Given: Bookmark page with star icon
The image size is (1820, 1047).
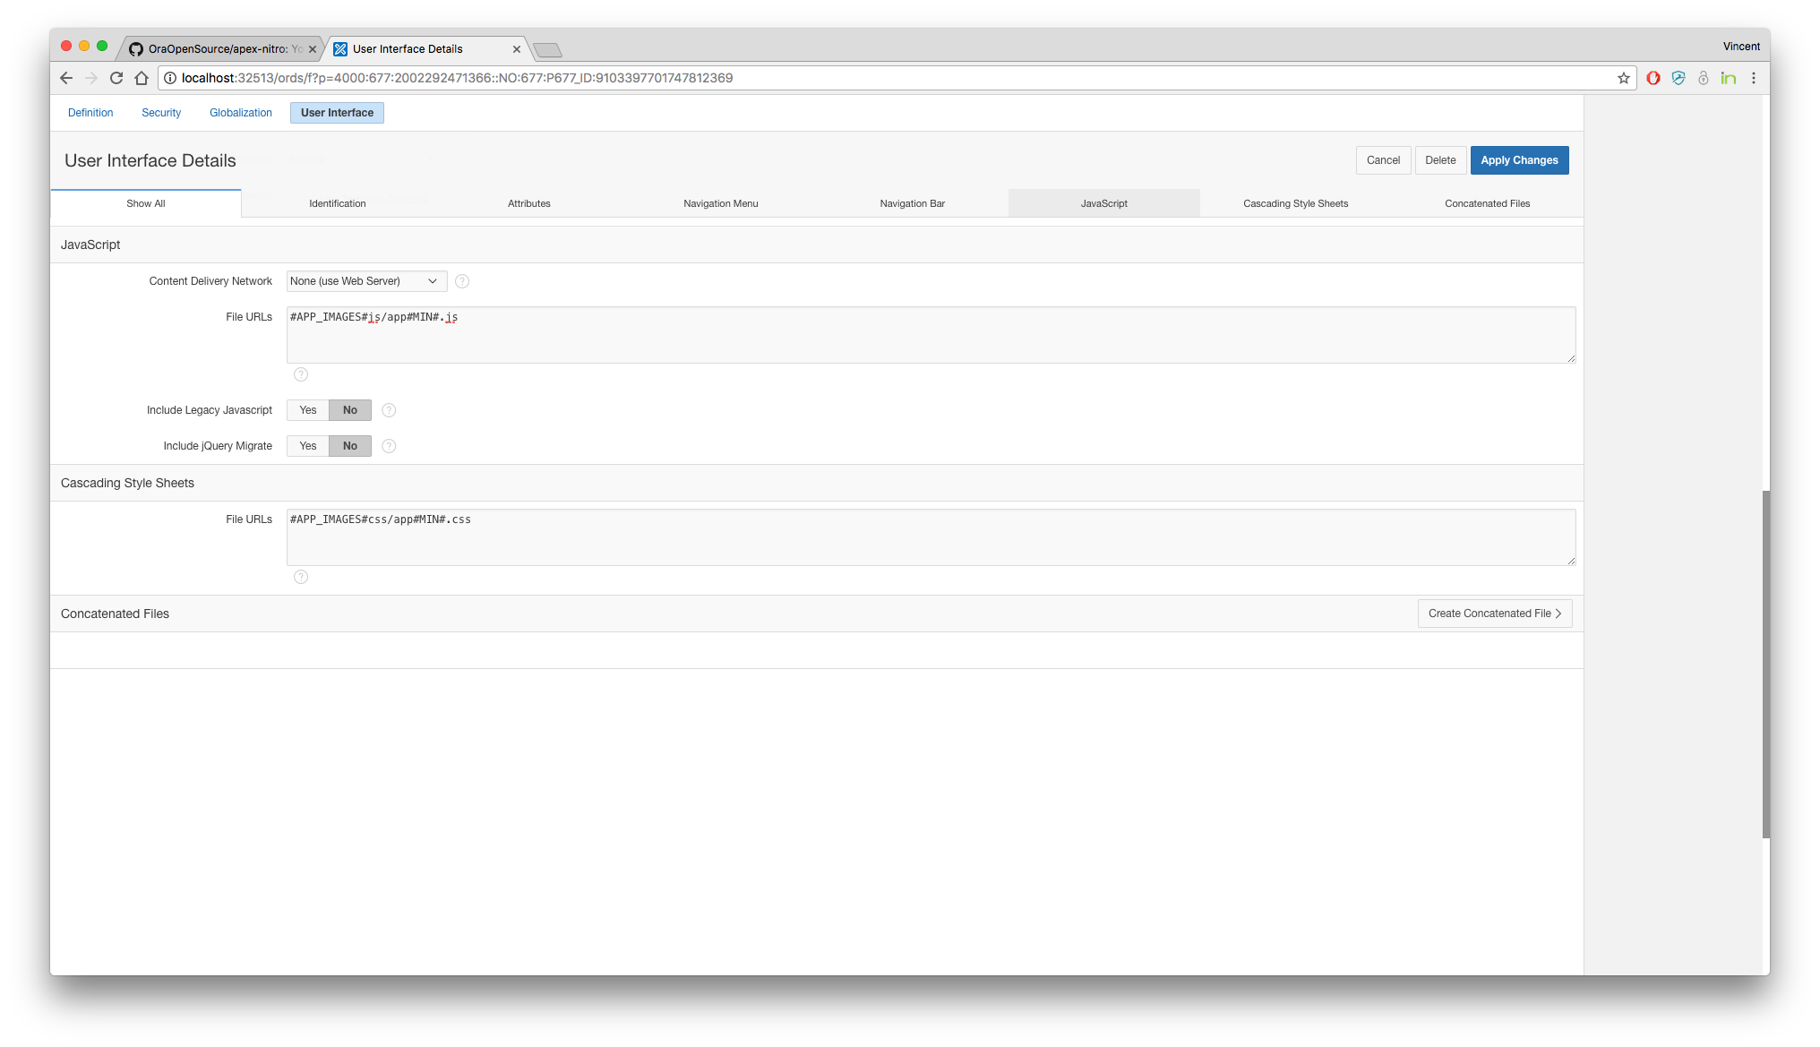Looking at the screenshot, I should point(1623,78).
